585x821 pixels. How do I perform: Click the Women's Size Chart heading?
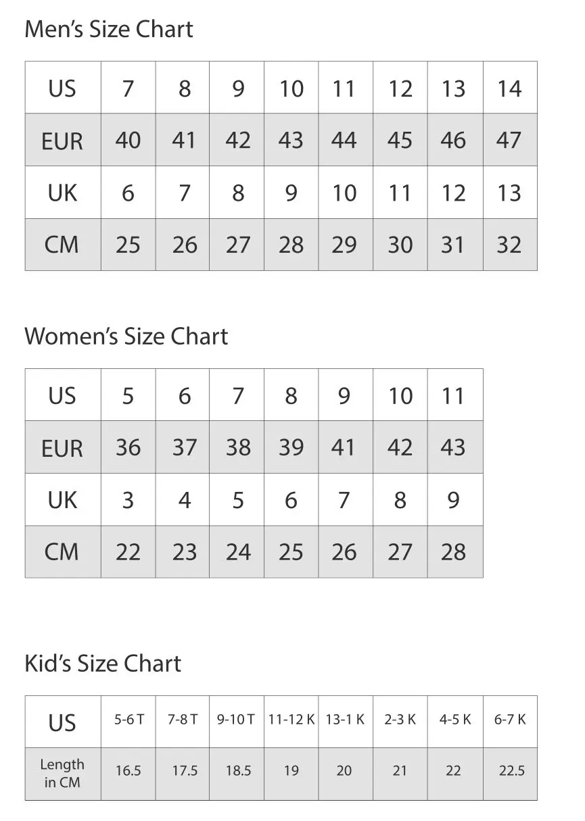[126, 337]
